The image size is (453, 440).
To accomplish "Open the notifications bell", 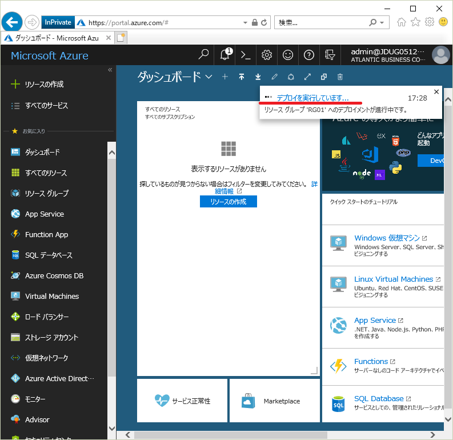I will (x=225, y=54).
